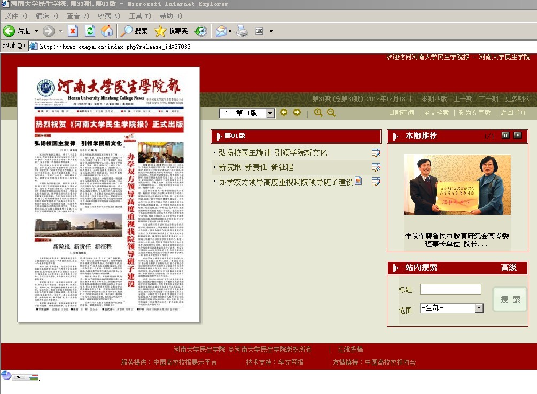537x394 pixels.
Task: Click the 下一期 next issue link
Action: coord(488,99)
